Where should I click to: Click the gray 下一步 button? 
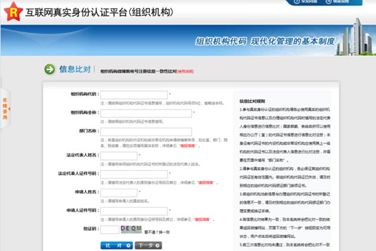click(x=148, y=246)
